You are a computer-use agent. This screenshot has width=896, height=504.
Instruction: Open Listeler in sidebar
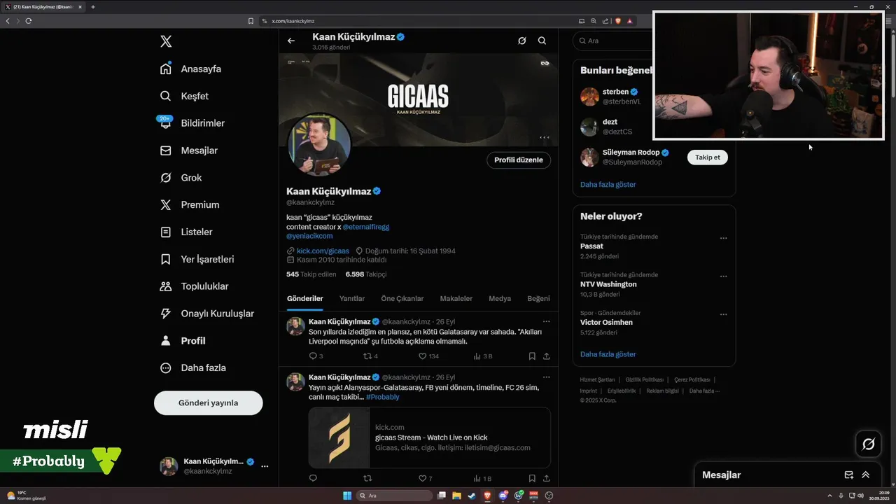pos(186,232)
